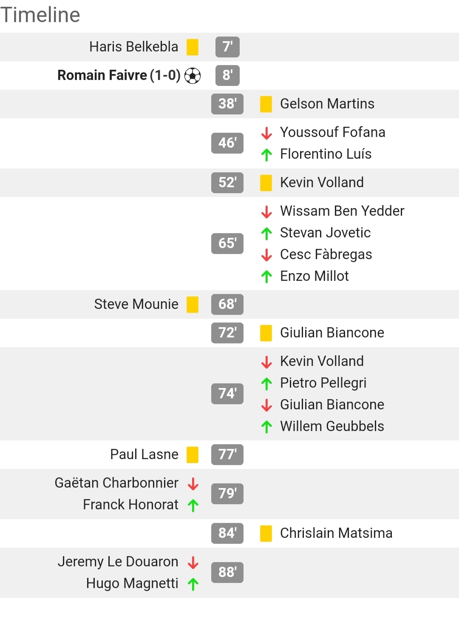Click the 74' minute badge
459x620 pixels.
click(x=227, y=394)
